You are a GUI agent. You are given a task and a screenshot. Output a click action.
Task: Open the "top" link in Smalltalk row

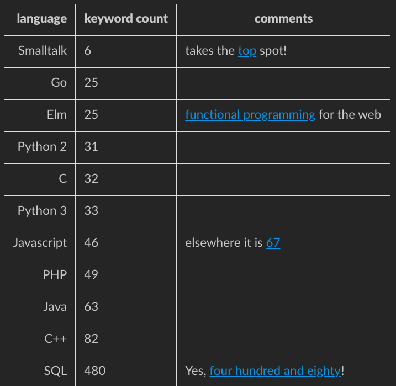(247, 51)
